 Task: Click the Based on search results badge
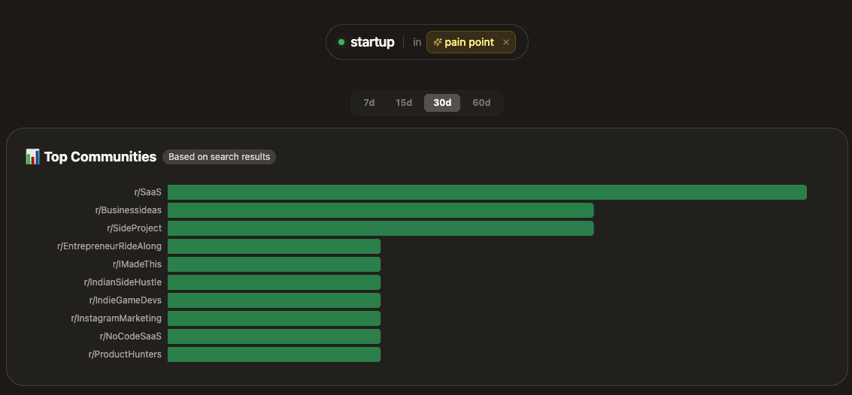coord(219,157)
